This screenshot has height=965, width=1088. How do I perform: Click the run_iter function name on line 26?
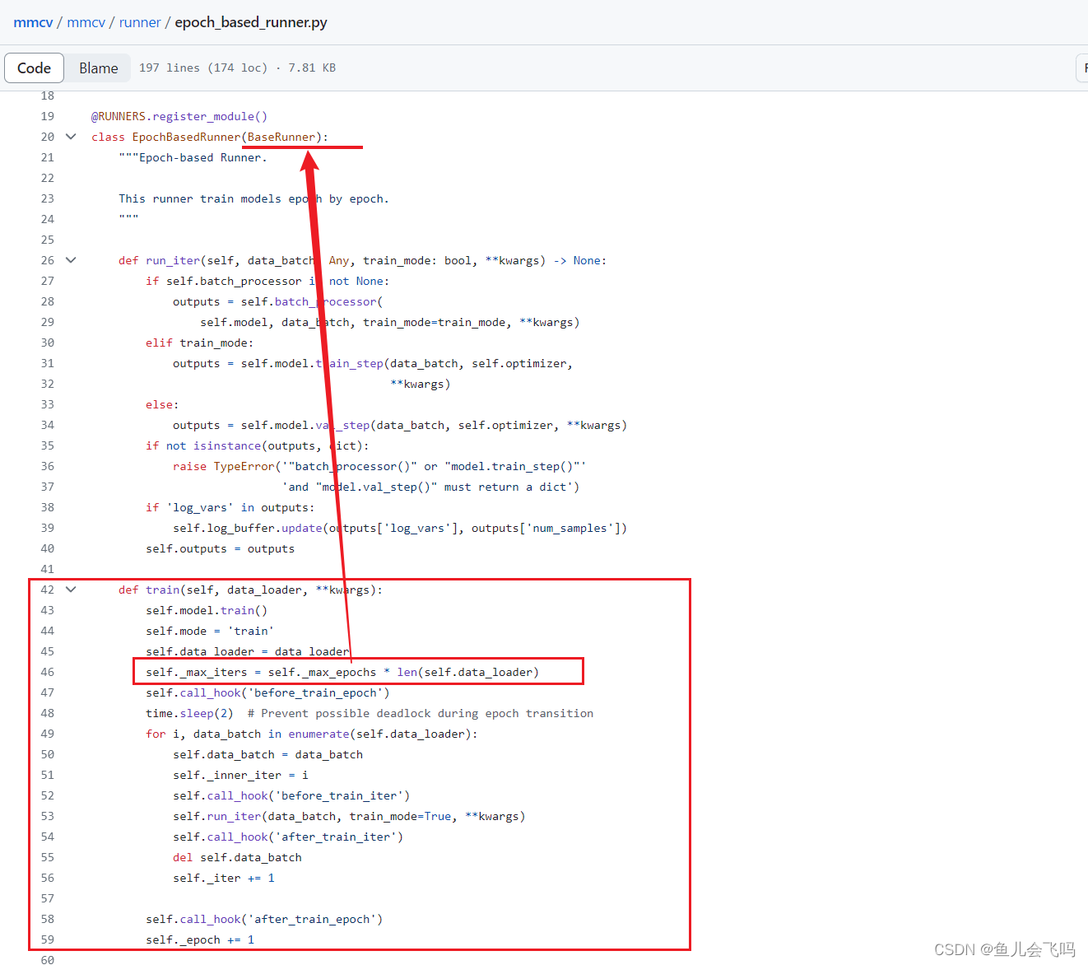pos(173,260)
